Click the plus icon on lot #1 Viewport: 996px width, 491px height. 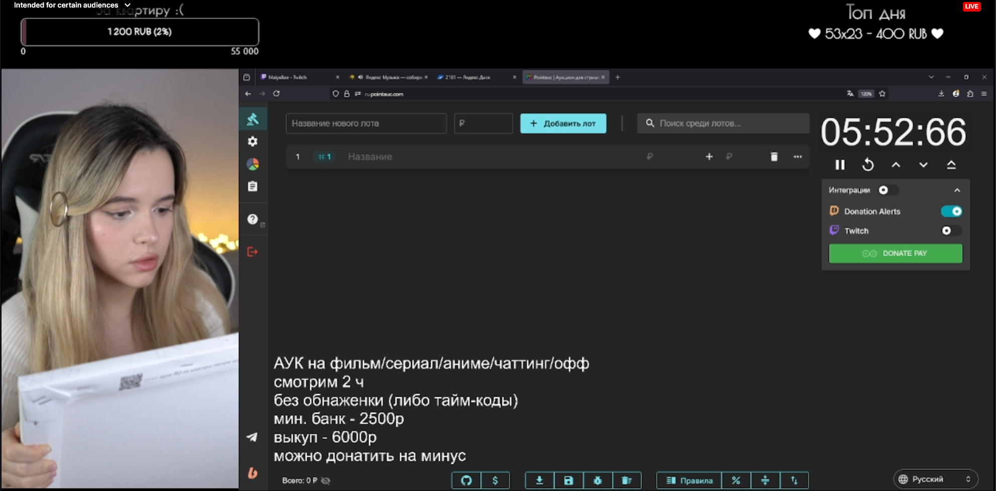tap(709, 157)
